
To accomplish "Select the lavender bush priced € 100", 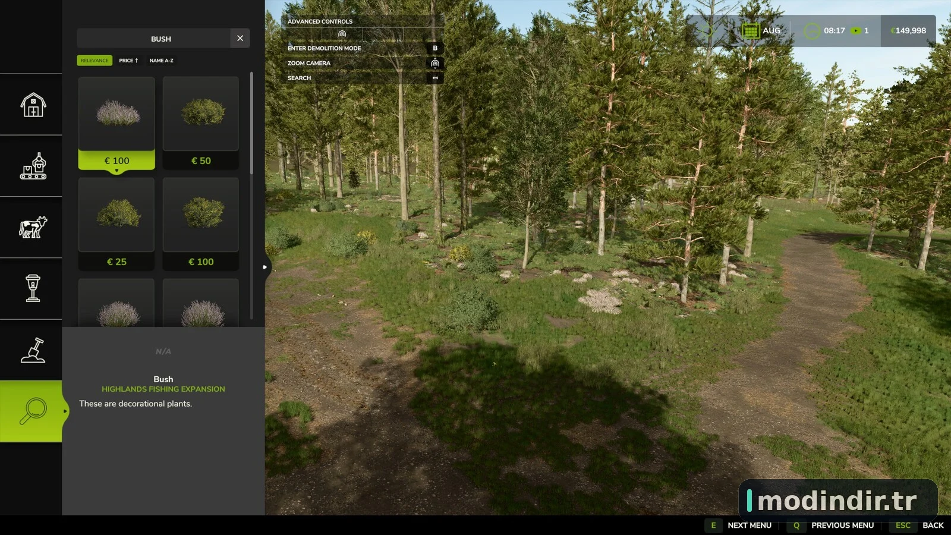I will 116,123.
